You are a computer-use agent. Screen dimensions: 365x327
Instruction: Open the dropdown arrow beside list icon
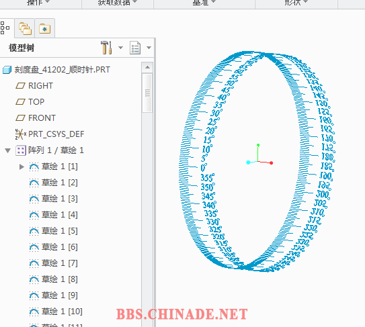point(149,48)
